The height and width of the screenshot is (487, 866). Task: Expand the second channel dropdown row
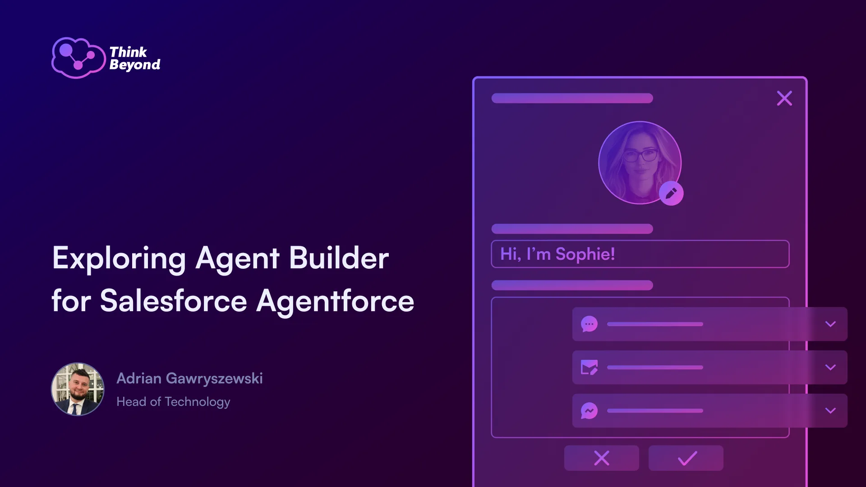coord(830,368)
